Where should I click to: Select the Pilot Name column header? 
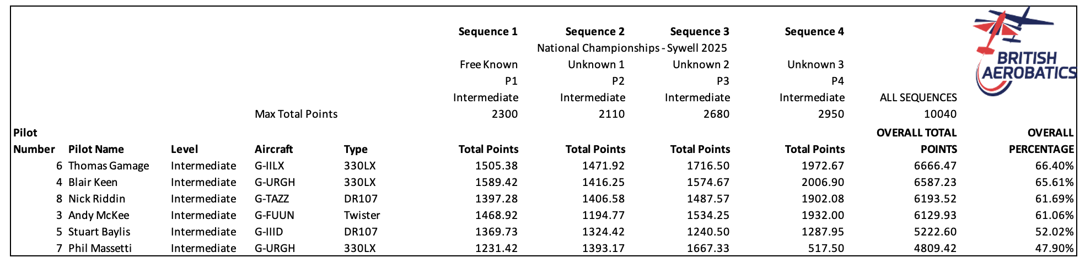[x=96, y=149]
